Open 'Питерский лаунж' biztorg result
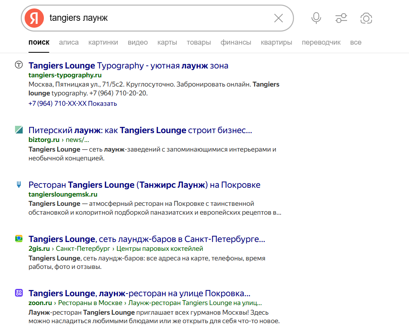Image resolution: width=409 pixels, height=332 pixels. pos(140,130)
